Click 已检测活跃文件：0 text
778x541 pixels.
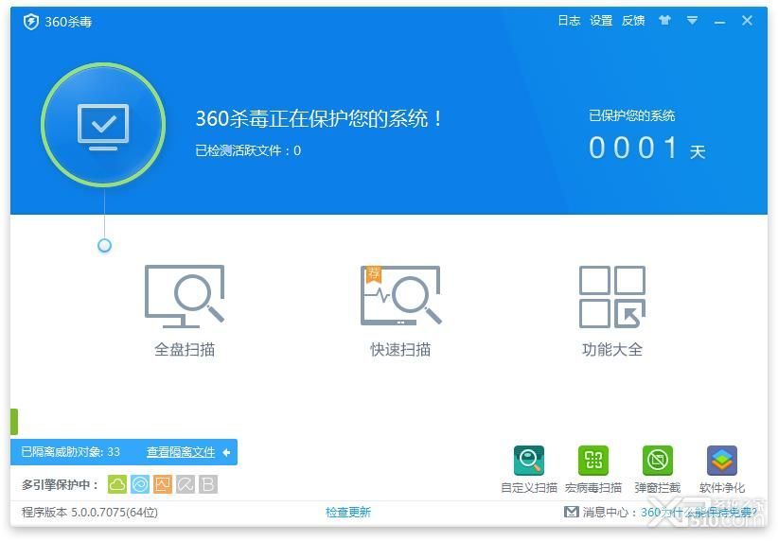coord(248,150)
